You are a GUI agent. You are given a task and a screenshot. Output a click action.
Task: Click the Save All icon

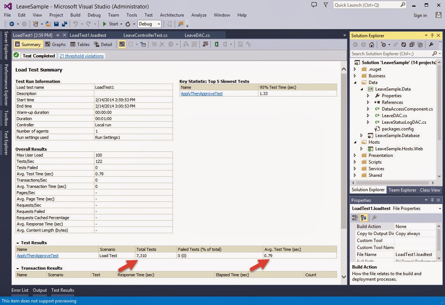(x=65, y=24)
